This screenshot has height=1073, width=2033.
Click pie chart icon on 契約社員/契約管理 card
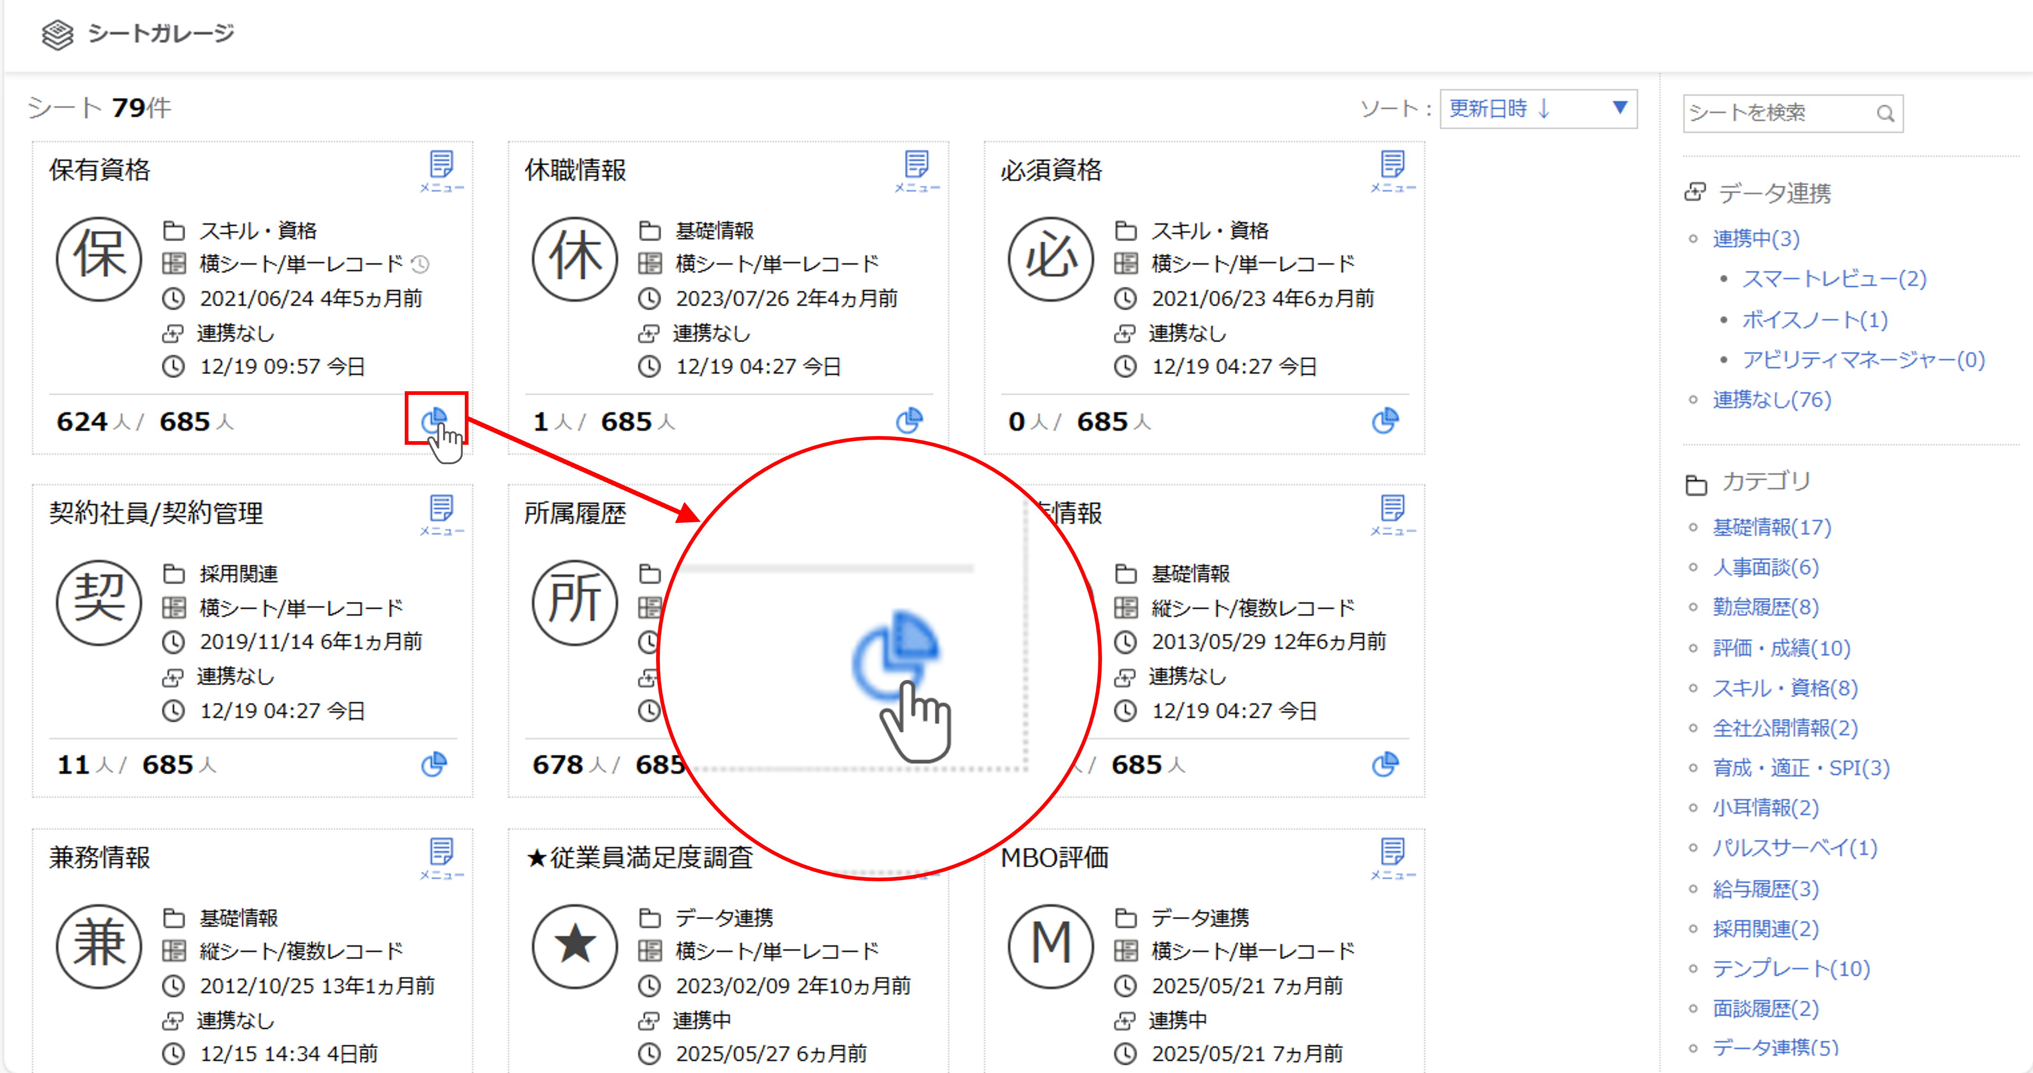point(433,764)
